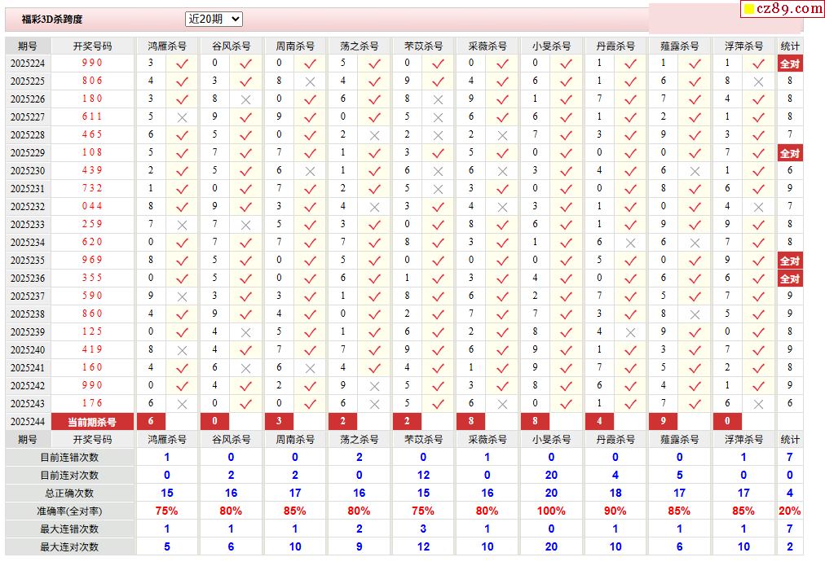Click 浮萍 current kill number 0 badge

[727, 421]
